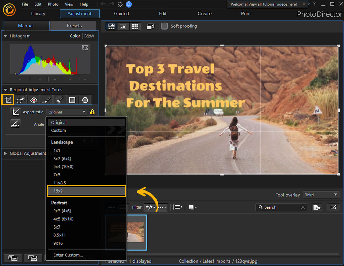Open the Spot Removal tool

21,100
